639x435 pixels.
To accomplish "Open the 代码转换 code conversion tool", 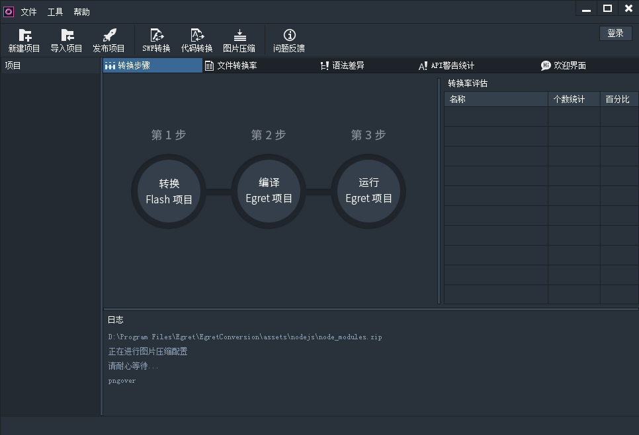I will pyautogui.click(x=197, y=36).
